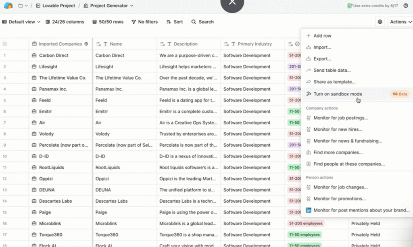
Task: Choose Monitor for job postings menu item
Action: pyautogui.click(x=340, y=118)
